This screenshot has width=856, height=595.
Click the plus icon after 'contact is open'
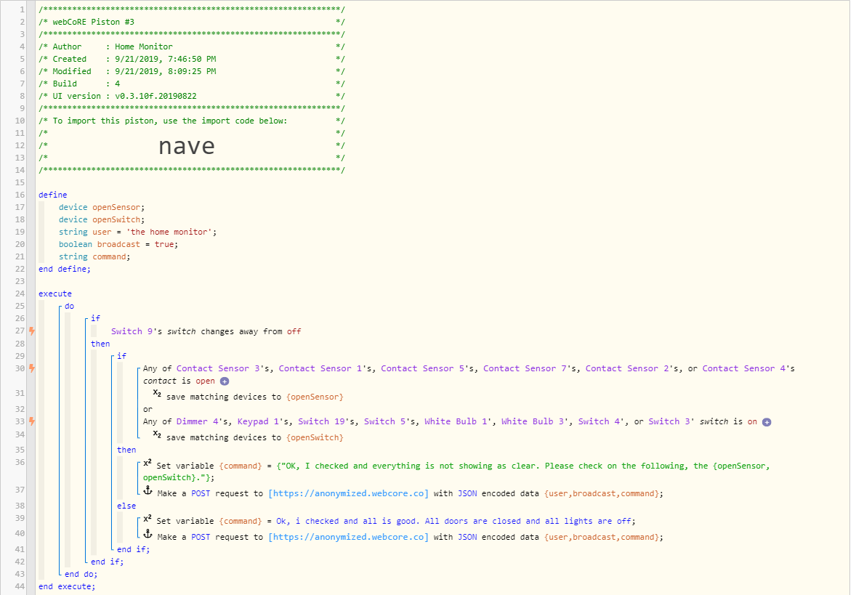point(225,381)
